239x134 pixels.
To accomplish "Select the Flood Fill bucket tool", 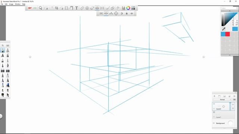I will click(x=71, y=8).
